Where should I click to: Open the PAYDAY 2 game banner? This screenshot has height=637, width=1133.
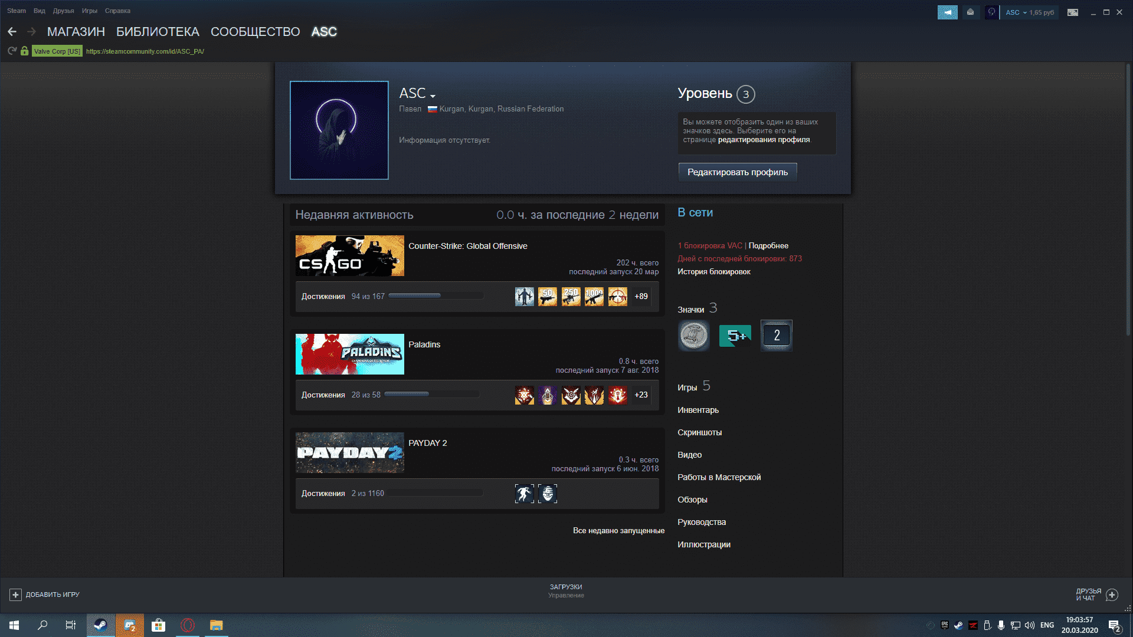point(350,453)
